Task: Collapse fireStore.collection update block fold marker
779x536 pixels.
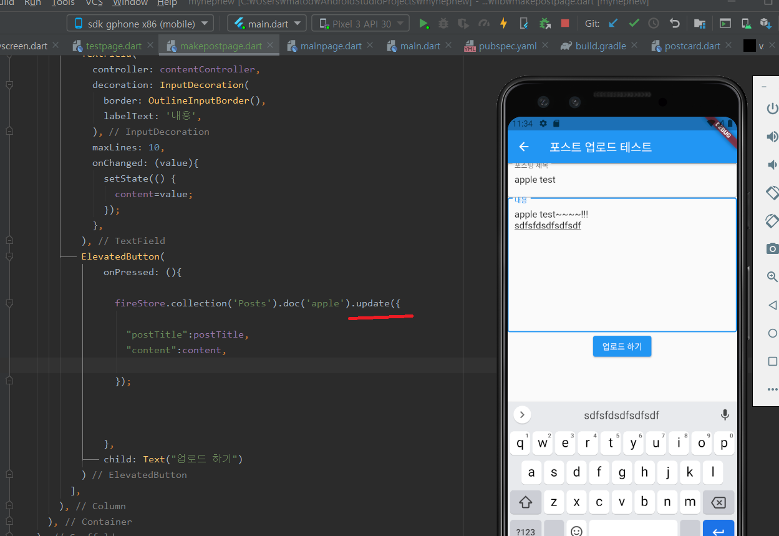Action: click(9, 303)
